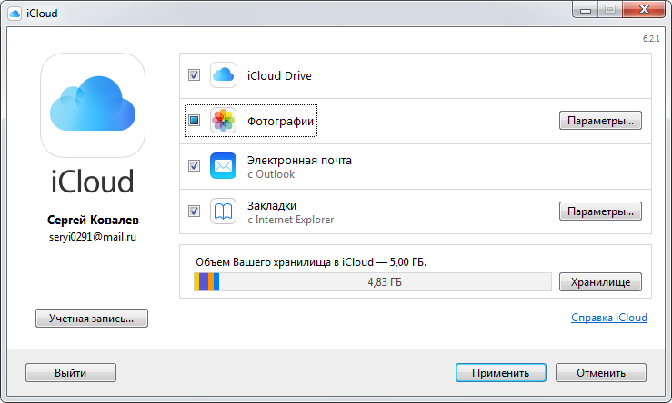
Task: Click the iCloud Drive cloud icon
Action: (x=223, y=74)
